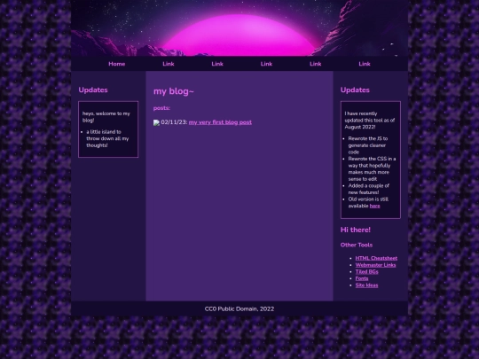Click the 'Other Tools' subheading
The height and width of the screenshot is (359, 479).
[357, 245]
